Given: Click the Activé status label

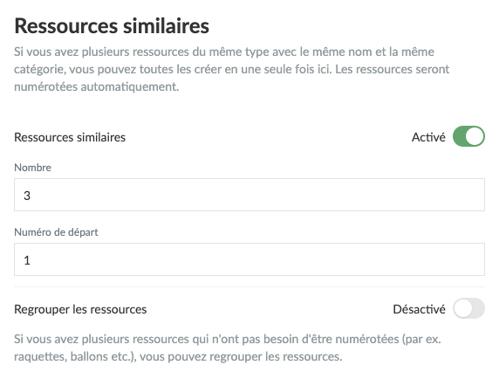Looking at the screenshot, I should pos(428,137).
